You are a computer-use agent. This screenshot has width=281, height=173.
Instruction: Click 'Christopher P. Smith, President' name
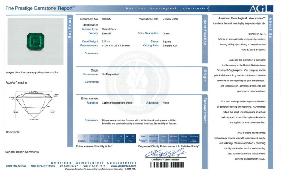165,160
